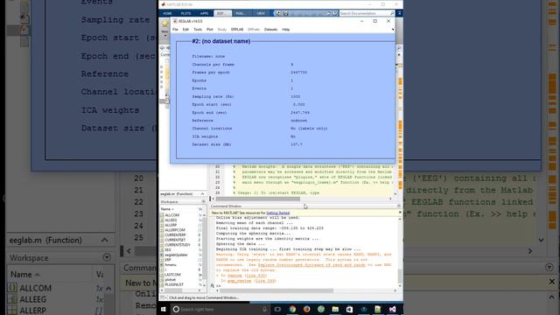Click the microphone icon in taskbar search

tap(264, 309)
